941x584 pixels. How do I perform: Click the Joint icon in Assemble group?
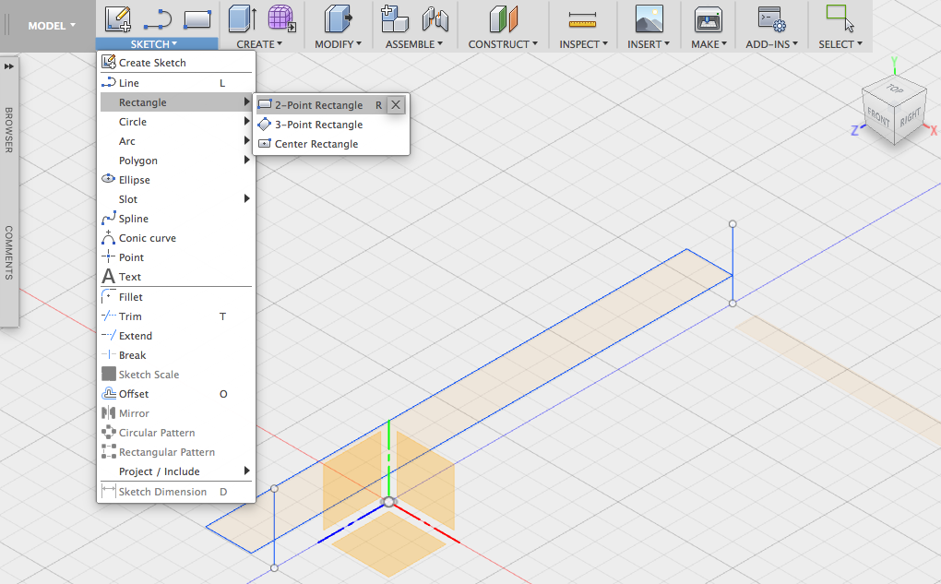(x=435, y=18)
